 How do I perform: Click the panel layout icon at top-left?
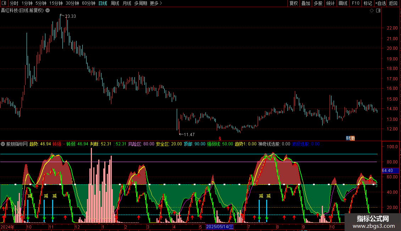click(4, 3)
